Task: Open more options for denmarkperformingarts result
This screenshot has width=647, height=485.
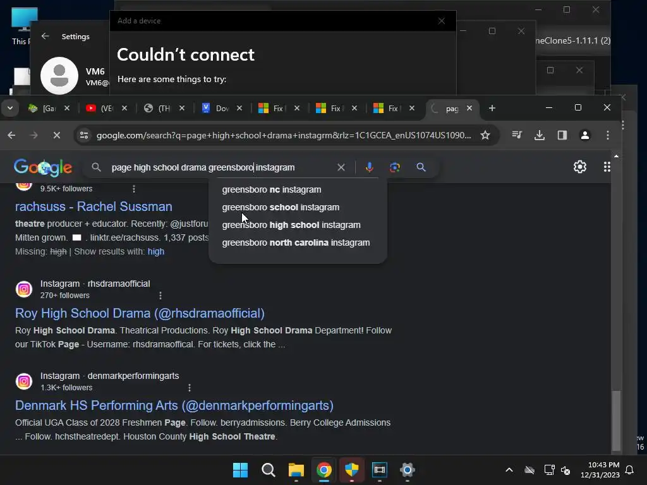Action: pyautogui.click(x=190, y=388)
